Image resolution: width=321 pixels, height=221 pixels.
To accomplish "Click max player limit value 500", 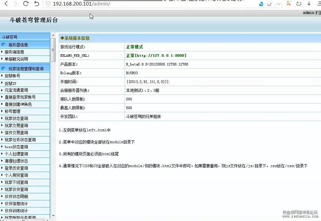I will (129, 108).
